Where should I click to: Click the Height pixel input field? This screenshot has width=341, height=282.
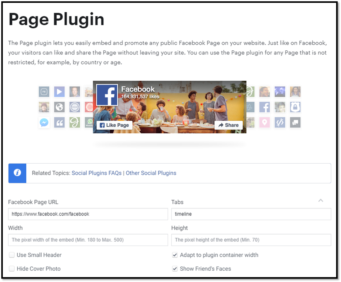tap(251, 240)
